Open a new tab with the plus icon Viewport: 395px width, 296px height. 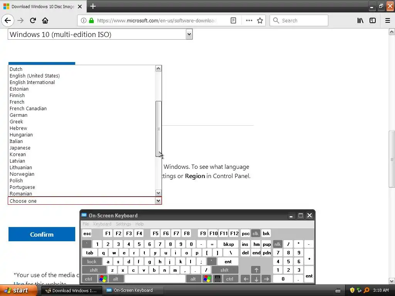93,6
